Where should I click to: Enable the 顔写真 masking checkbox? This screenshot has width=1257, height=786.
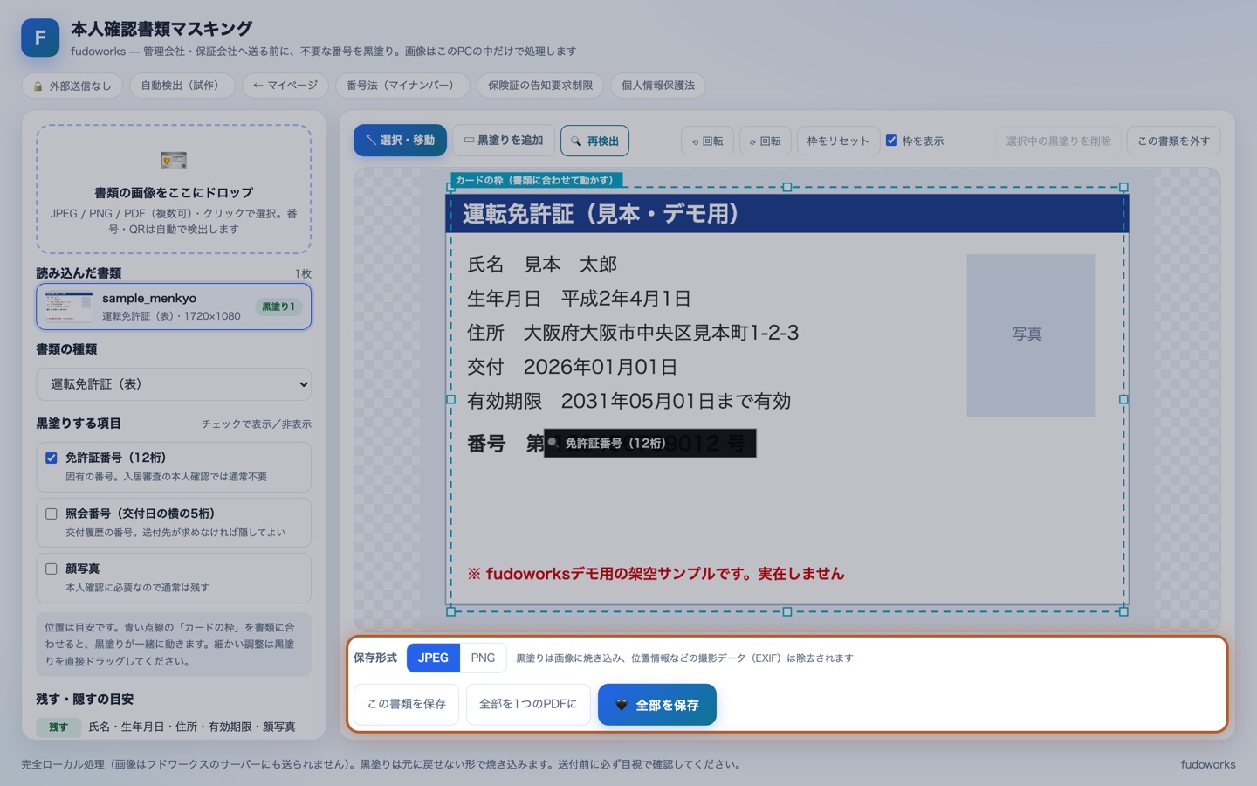(x=52, y=569)
